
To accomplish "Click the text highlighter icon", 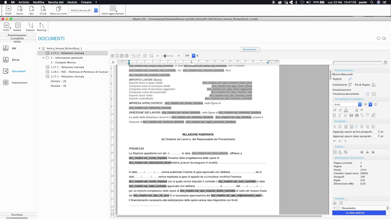I will point(373,115).
